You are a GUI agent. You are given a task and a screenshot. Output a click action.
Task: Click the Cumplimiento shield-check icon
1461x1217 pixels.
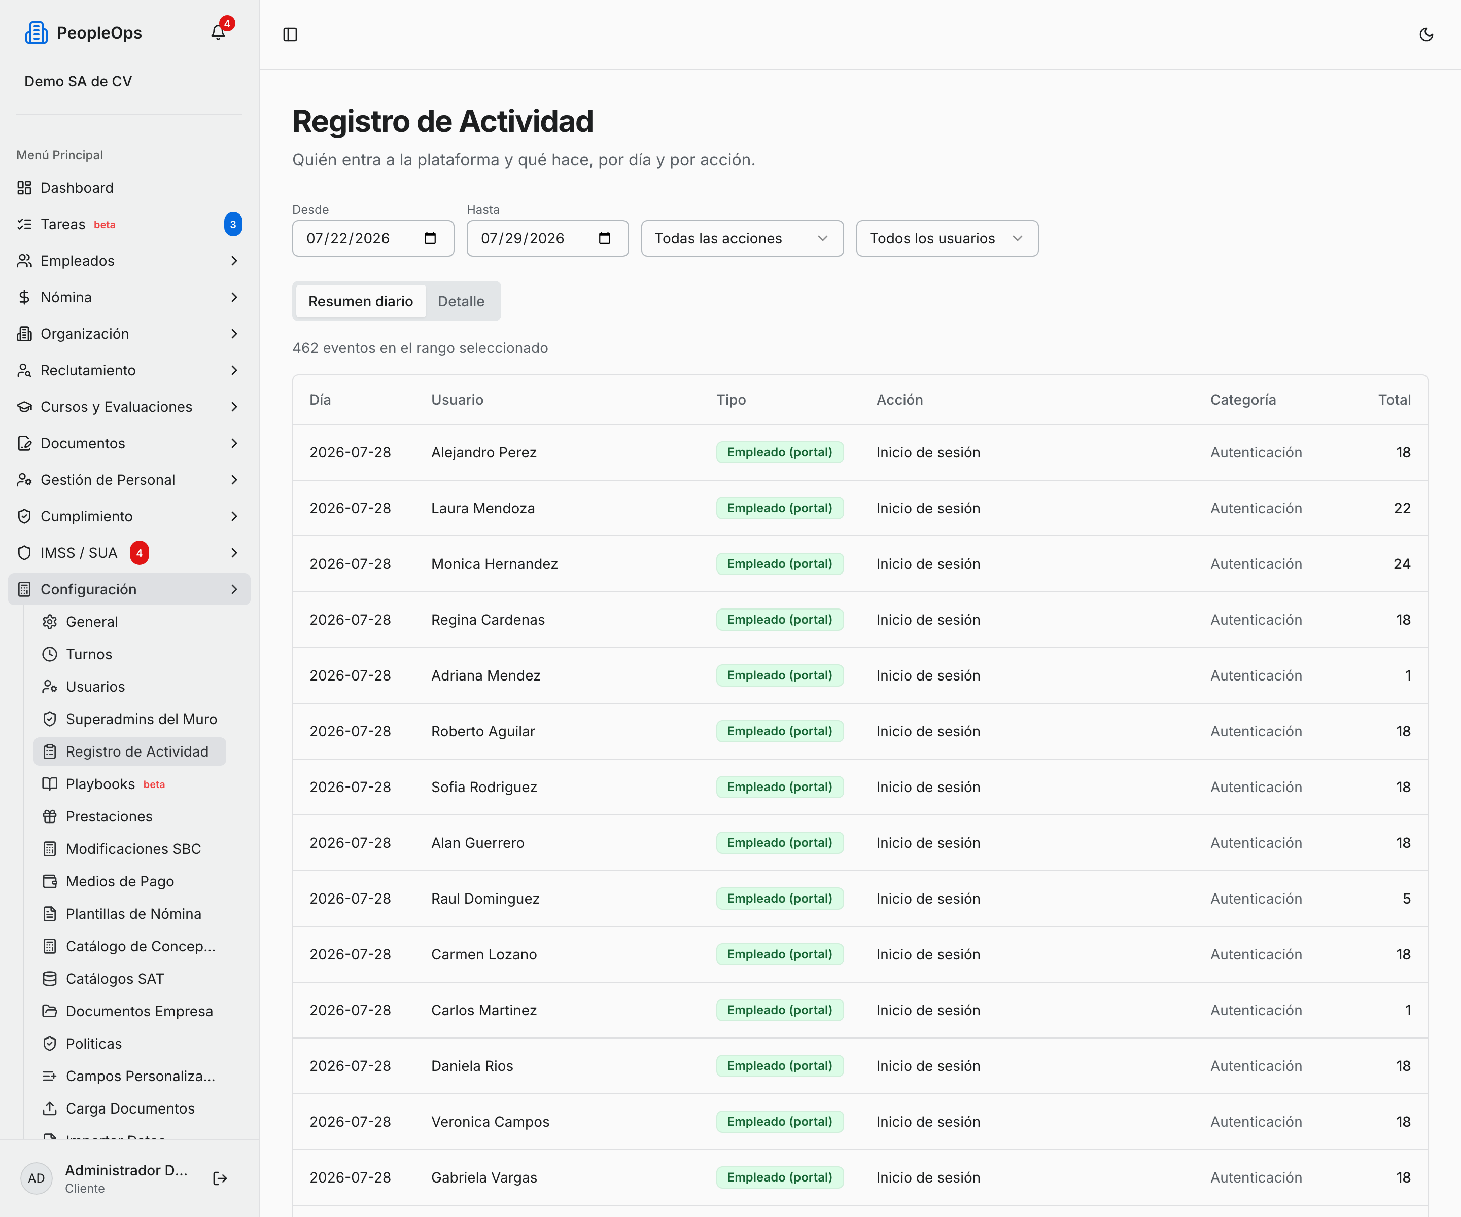point(24,516)
